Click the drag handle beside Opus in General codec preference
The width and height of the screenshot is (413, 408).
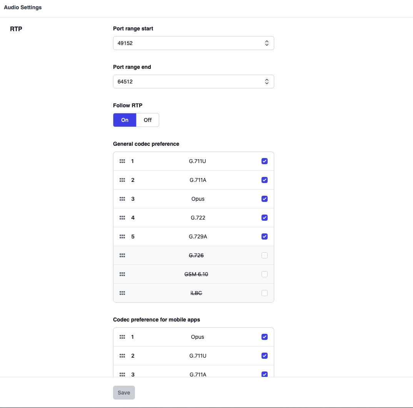(122, 199)
